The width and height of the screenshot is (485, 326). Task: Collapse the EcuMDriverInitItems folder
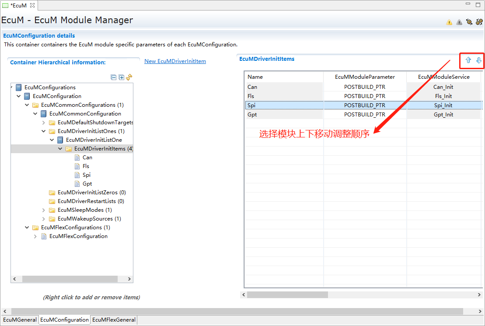[x=60, y=149]
